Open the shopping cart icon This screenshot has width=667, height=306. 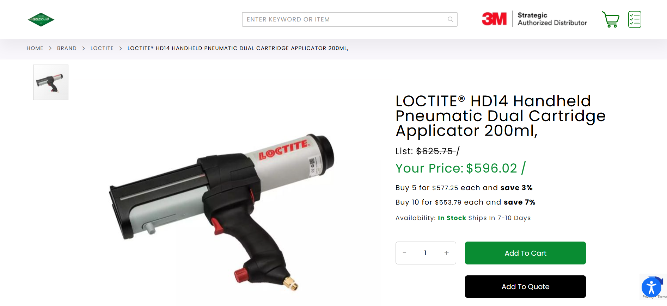click(x=611, y=19)
